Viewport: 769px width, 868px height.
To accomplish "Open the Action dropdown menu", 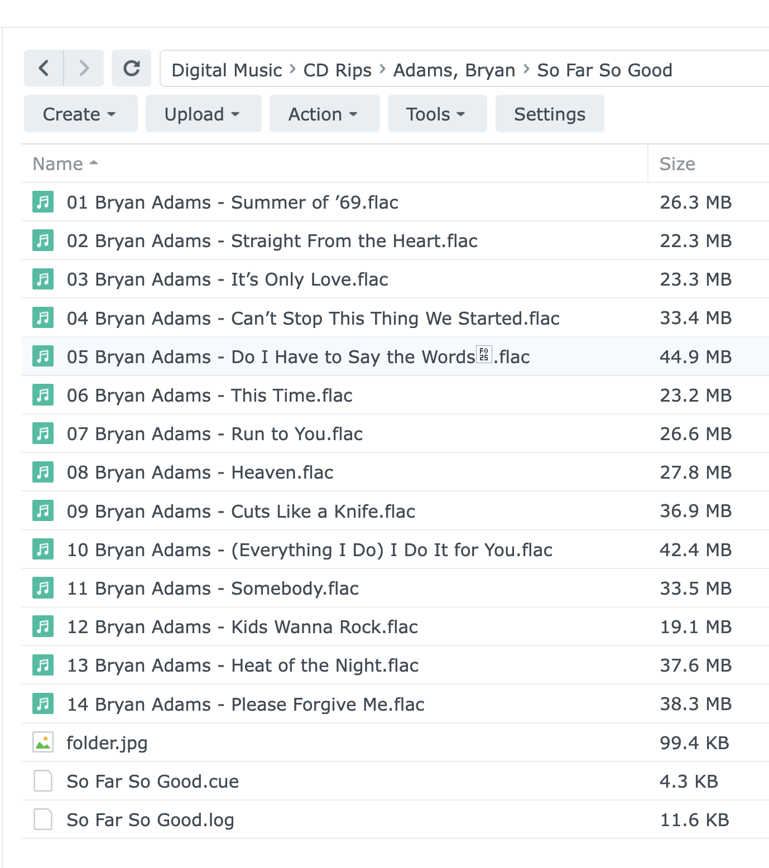I will pyautogui.click(x=324, y=114).
